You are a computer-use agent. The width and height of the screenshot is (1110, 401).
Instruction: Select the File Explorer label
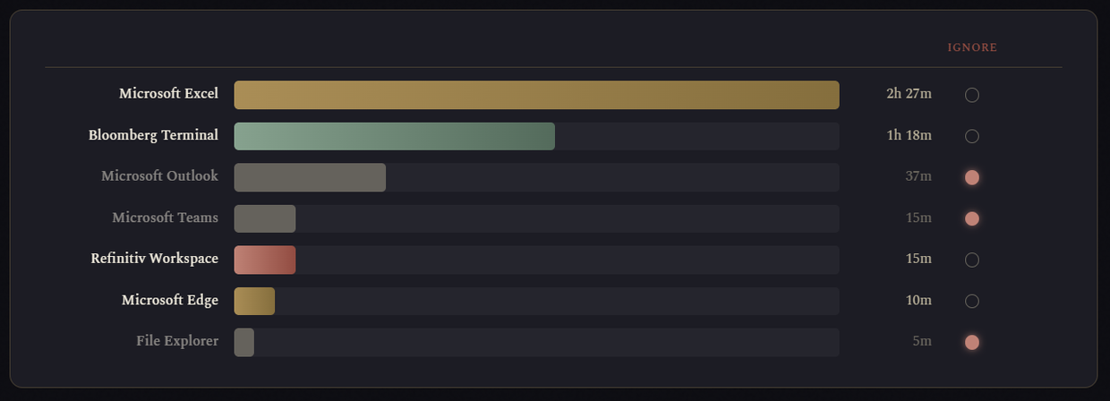click(177, 341)
